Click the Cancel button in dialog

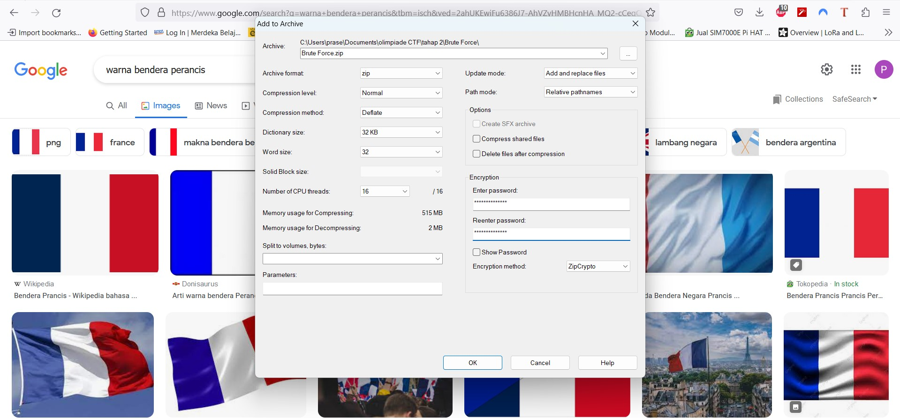point(540,363)
